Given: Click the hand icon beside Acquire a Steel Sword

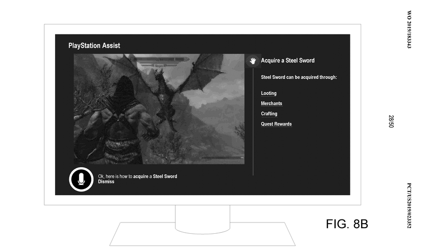Looking at the screenshot, I should [x=252, y=61].
